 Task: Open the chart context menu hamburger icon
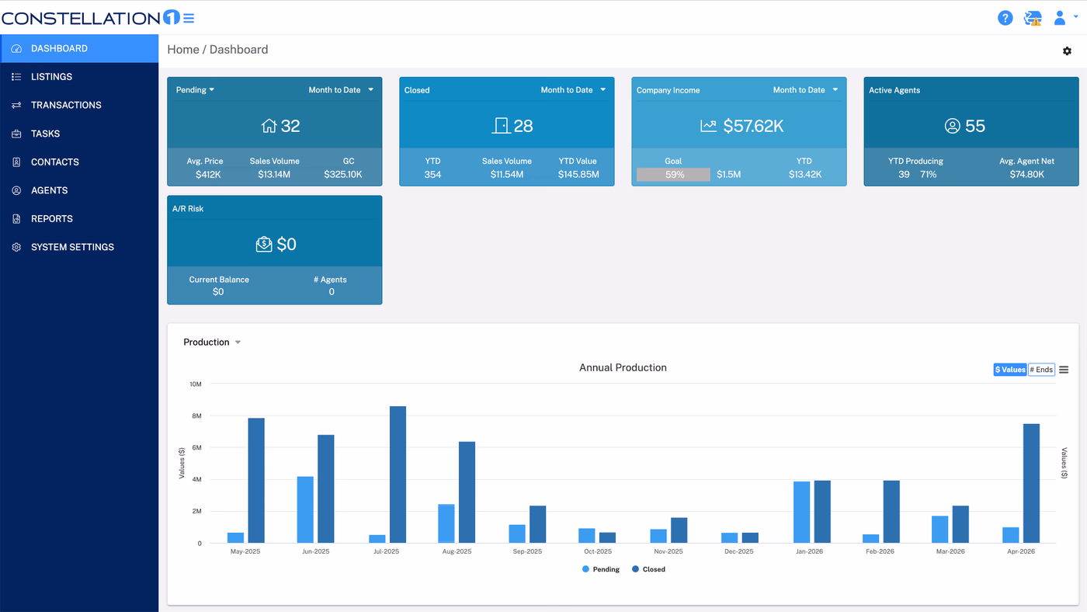(1064, 370)
